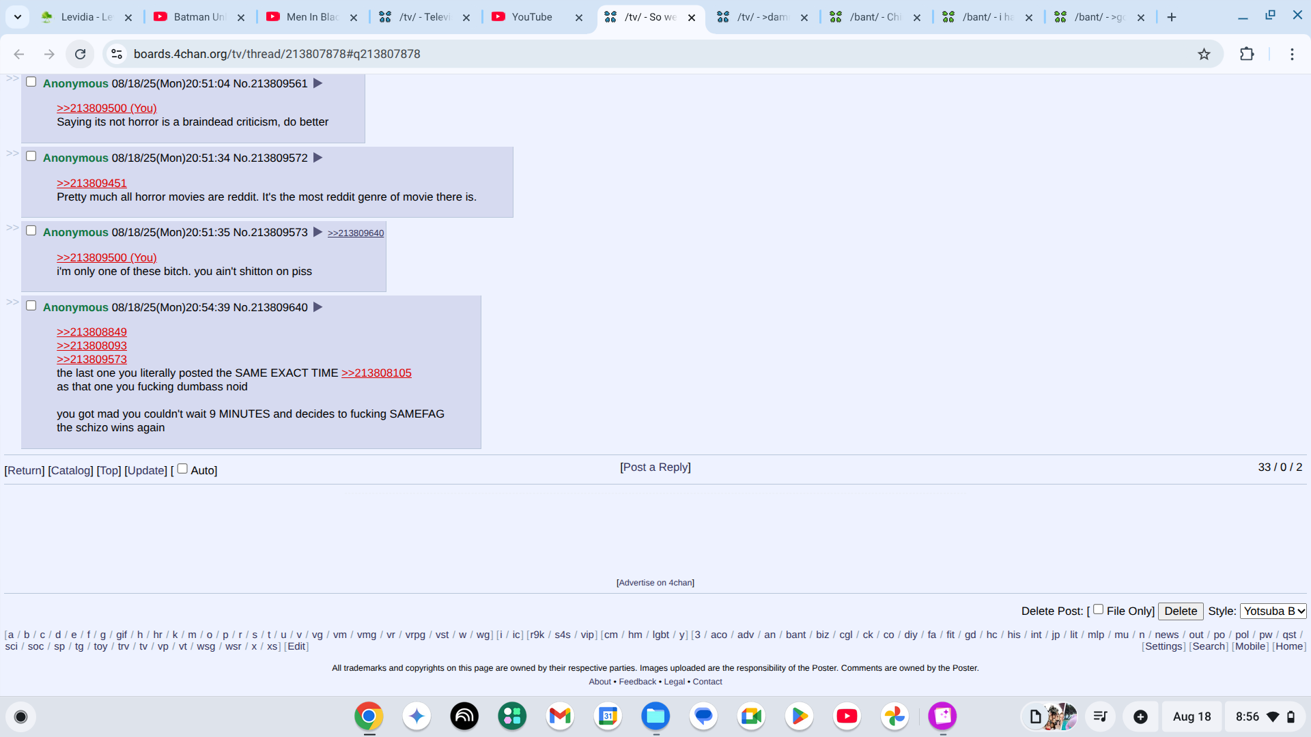
Task: Select checkbox for post No.213809573
Action: (x=31, y=231)
